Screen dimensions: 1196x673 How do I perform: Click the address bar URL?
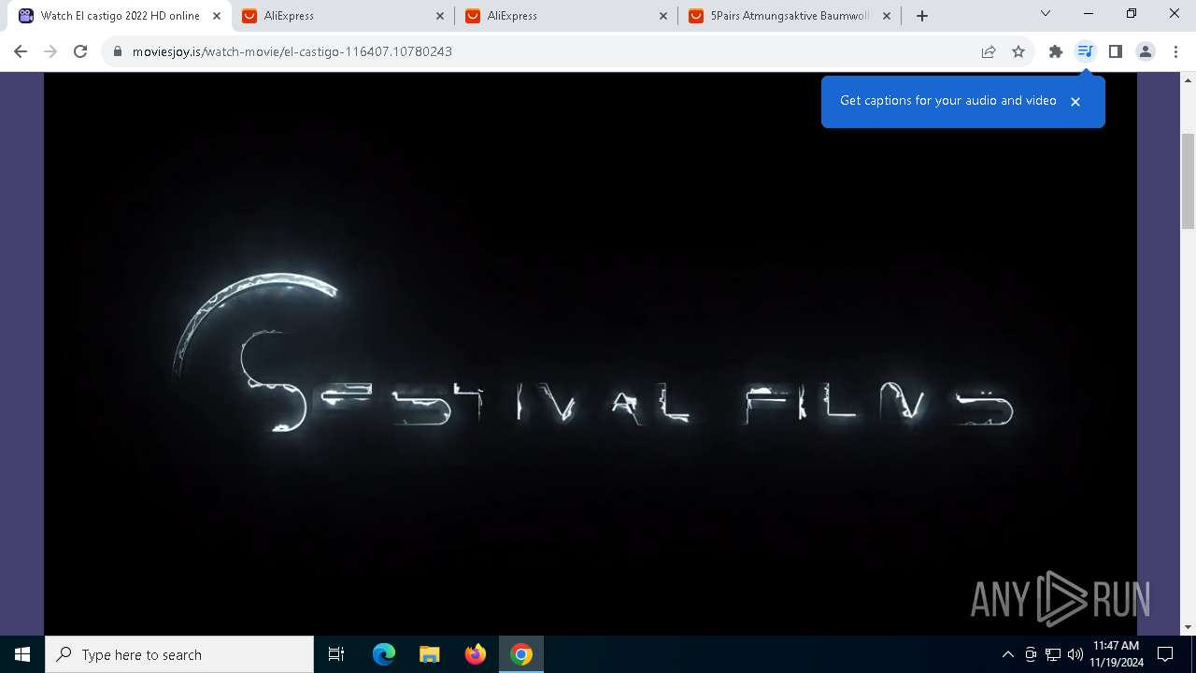(292, 51)
